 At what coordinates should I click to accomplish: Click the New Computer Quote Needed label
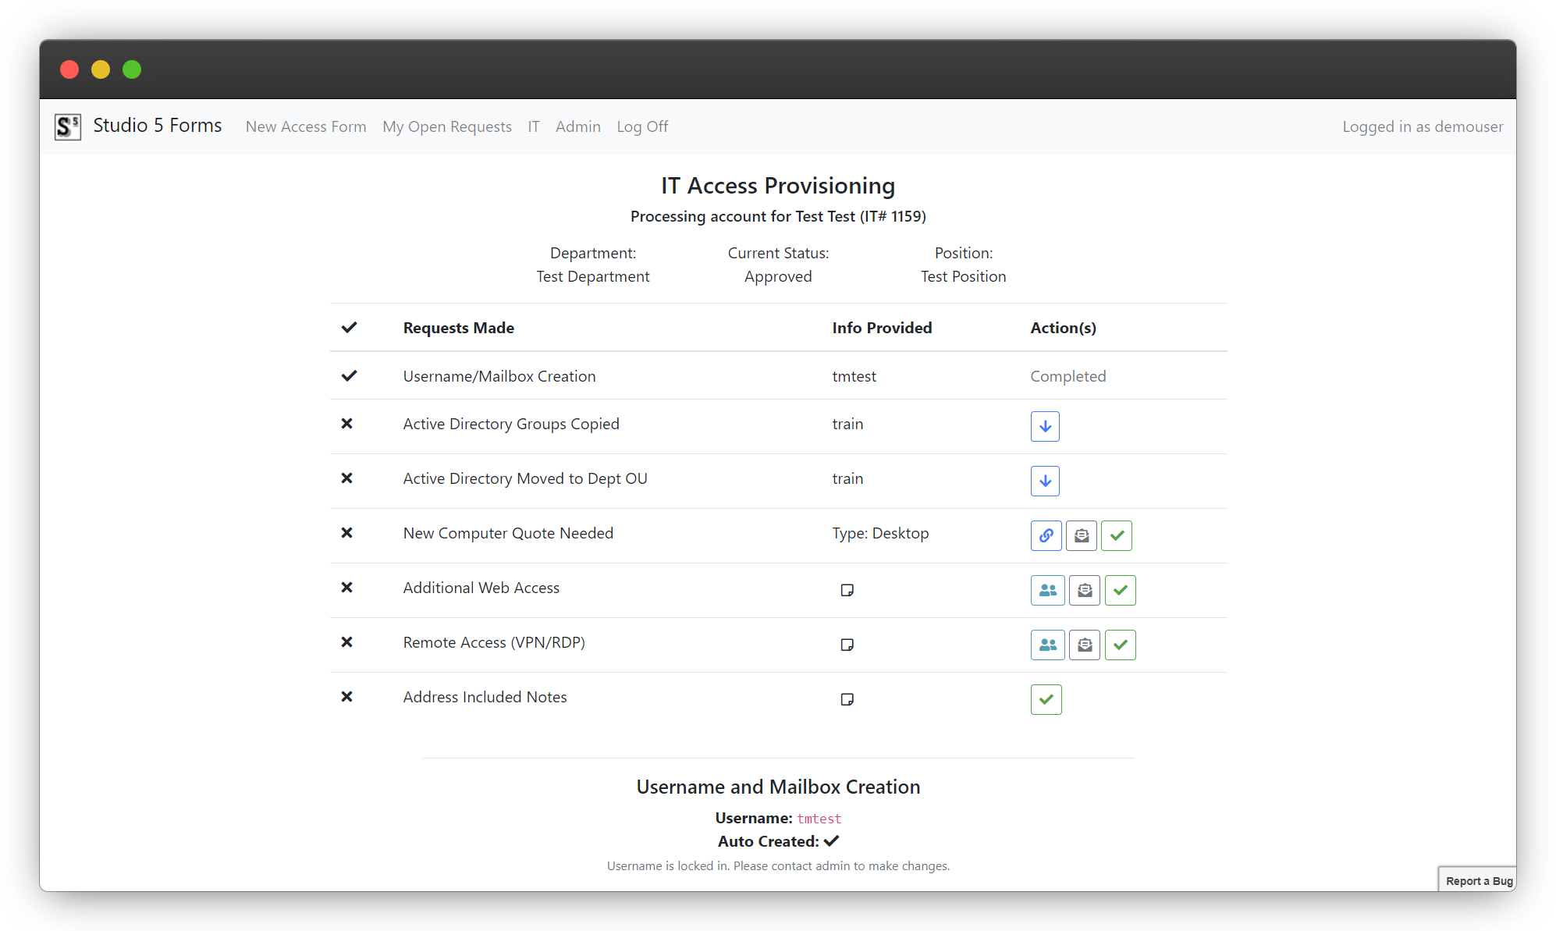(508, 533)
